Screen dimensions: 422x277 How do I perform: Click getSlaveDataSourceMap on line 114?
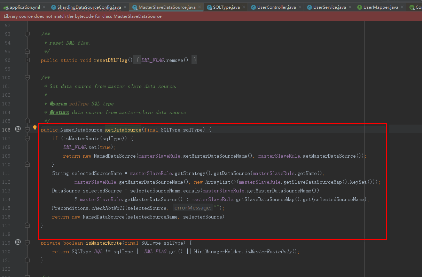[x=265, y=199]
